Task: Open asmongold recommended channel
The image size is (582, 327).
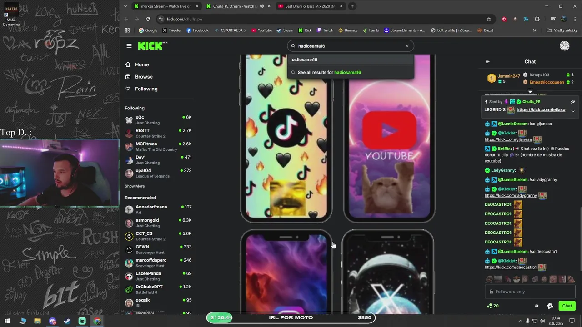Action: [x=158, y=223]
